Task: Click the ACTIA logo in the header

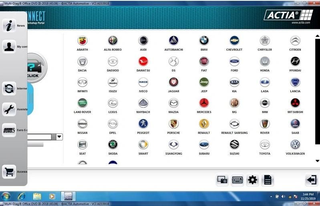Action: coord(288,15)
